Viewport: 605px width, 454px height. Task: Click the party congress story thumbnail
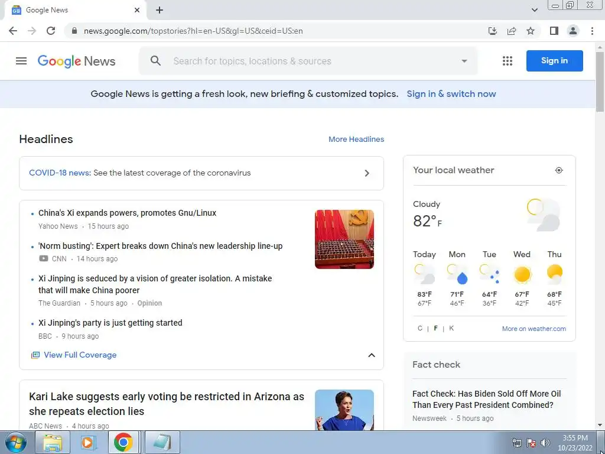pos(344,239)
